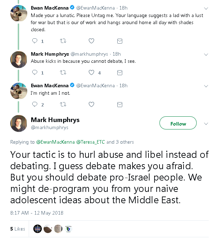Retweet Mark Humphrys' "Abuse kicks in" tweet
Screen dimensions: 219x238
coord(63,72)
